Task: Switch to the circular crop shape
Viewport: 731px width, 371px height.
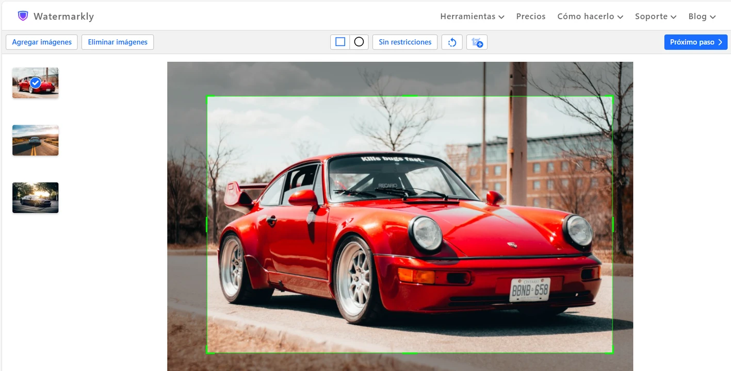Action: (359, 42)
